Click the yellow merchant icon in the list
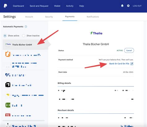 pos(8,95)
